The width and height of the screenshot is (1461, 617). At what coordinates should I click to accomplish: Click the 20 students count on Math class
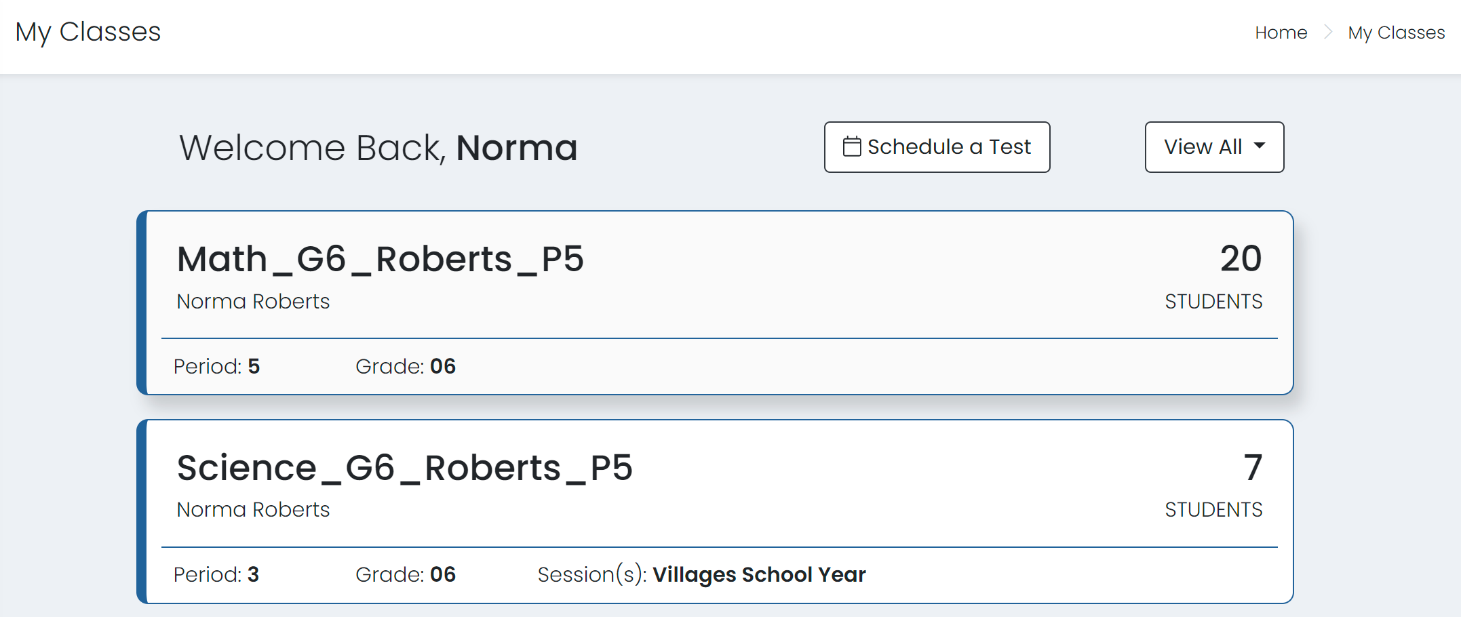(1241, 258)
